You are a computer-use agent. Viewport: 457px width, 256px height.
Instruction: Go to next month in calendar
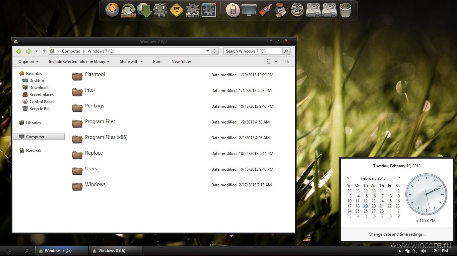(399, 178)
